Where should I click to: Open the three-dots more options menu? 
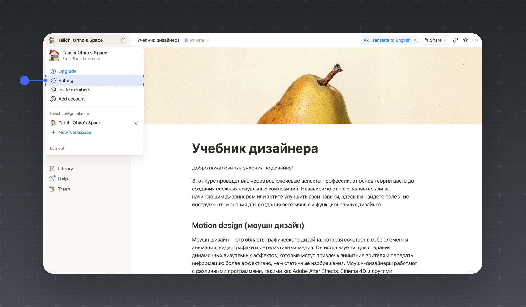tap(475, 40)
